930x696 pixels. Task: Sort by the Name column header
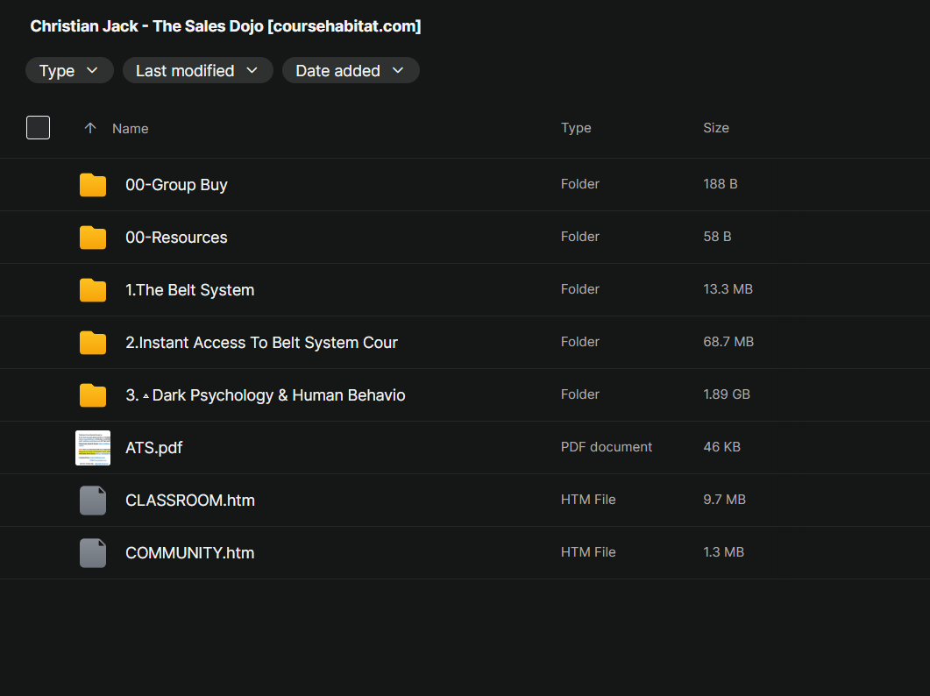131,129
